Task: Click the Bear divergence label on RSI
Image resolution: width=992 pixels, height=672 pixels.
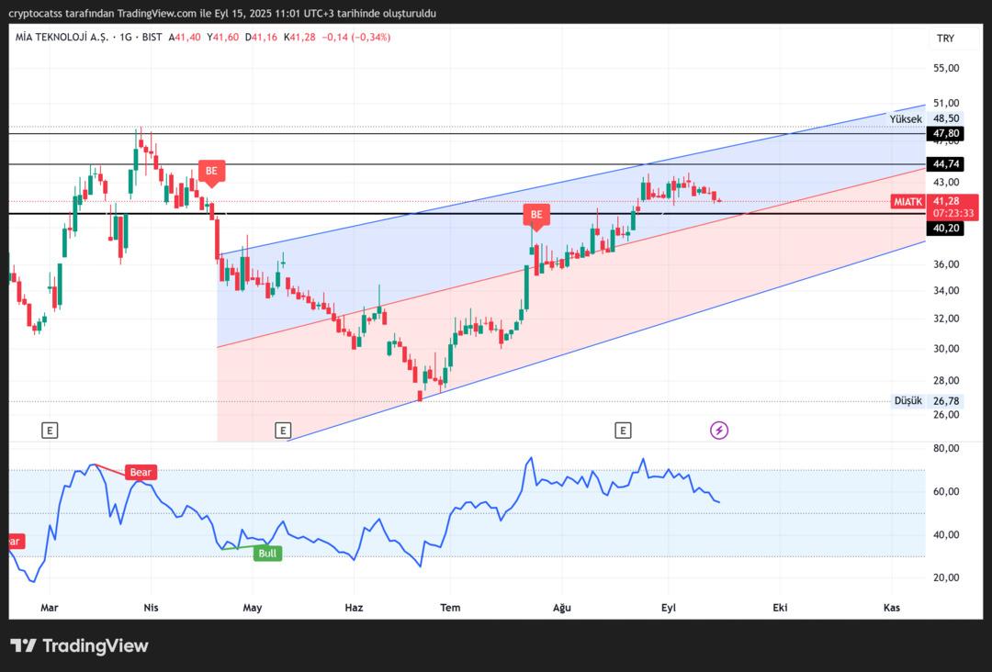Action: click(141, 472)
